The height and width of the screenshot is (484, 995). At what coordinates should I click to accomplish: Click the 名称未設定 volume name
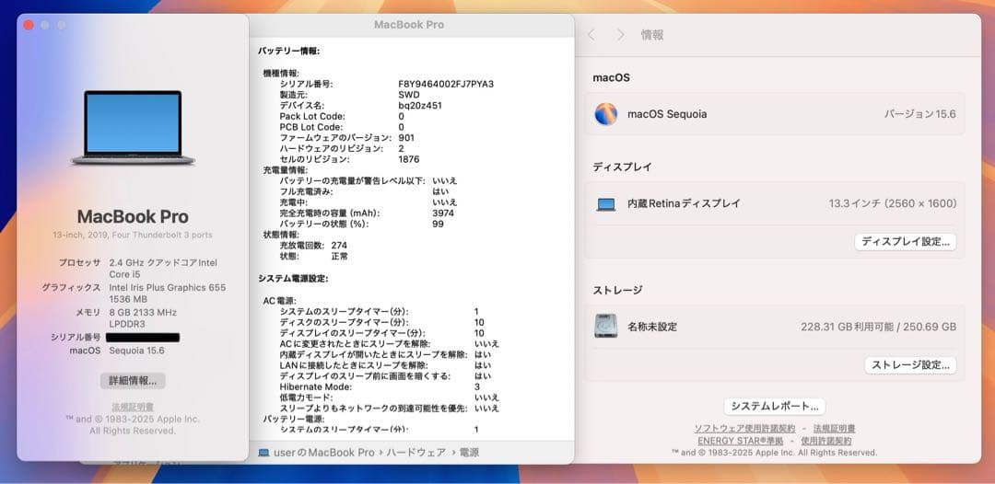tap(652, 327)
